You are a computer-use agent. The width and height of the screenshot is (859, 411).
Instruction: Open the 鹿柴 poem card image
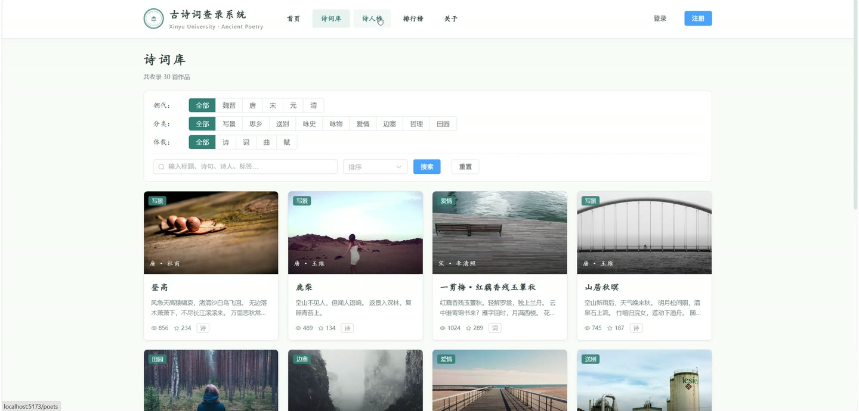pyautogui.click(x=356, y=232)
